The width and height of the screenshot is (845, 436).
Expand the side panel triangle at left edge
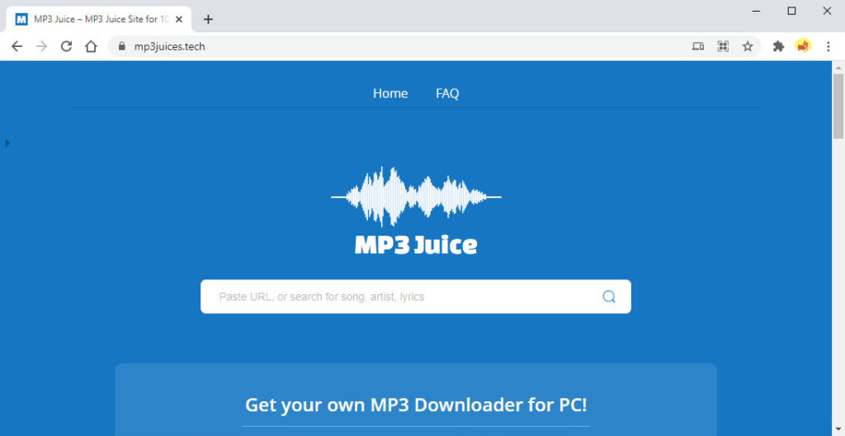click(7, 143)
